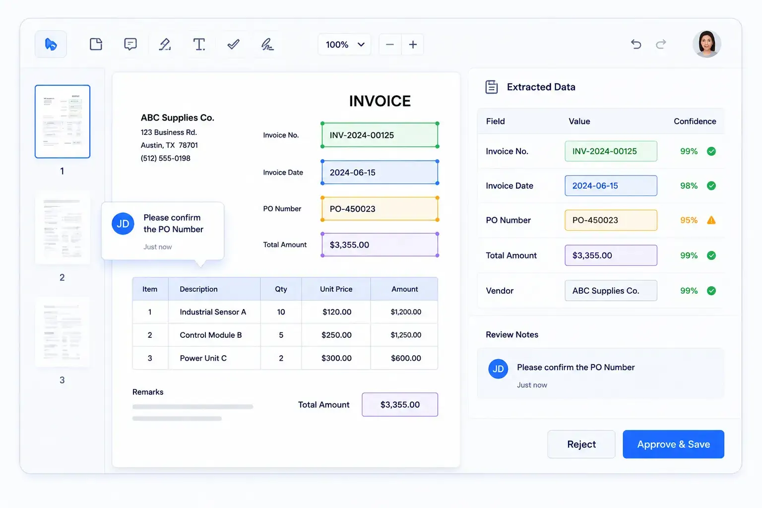762x508 pixels.
Task: Edit the extracted Total Amount value field
Action: tap(611, 255)
